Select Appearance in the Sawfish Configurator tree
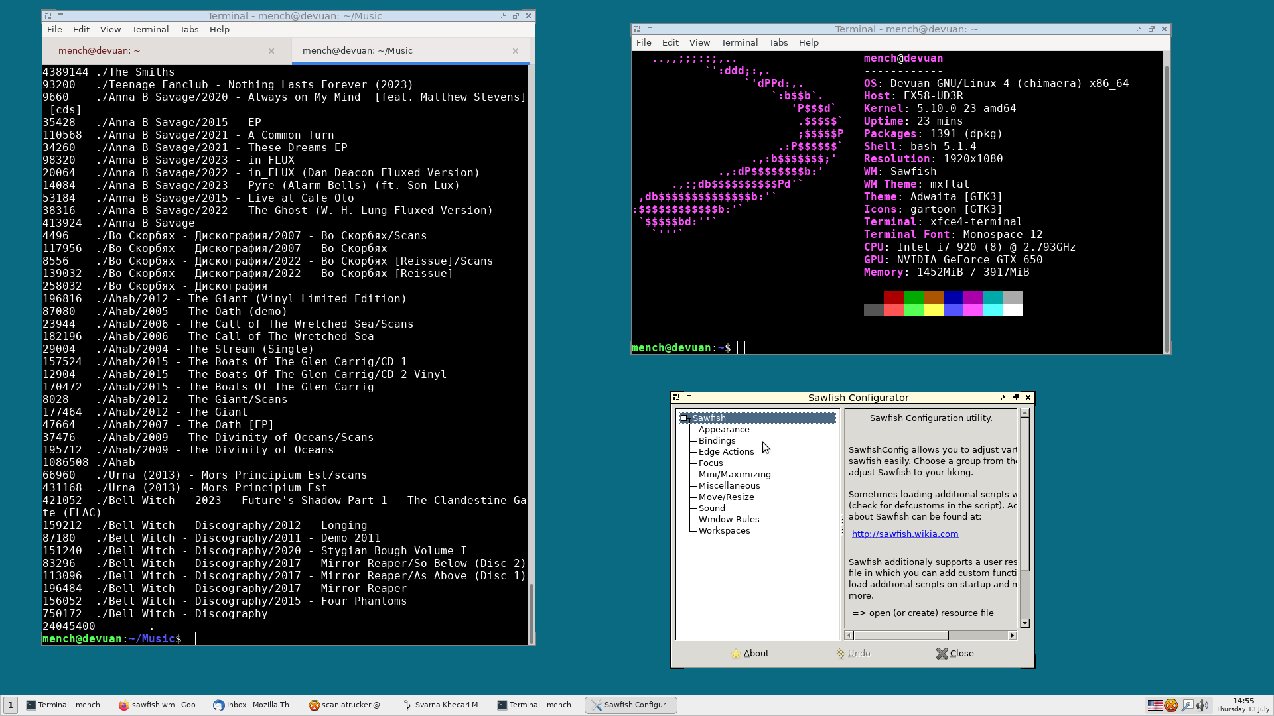The image size is (1274, 716). (x=724, y=430)
